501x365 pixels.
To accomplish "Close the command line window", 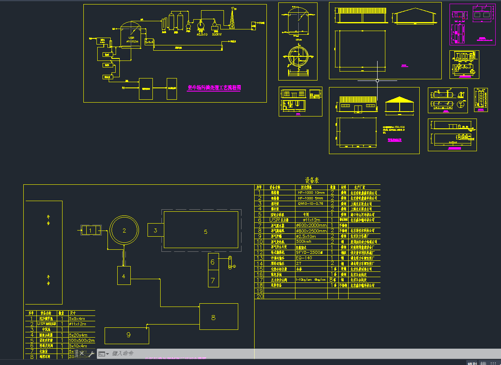I will (x=81, y=354).
